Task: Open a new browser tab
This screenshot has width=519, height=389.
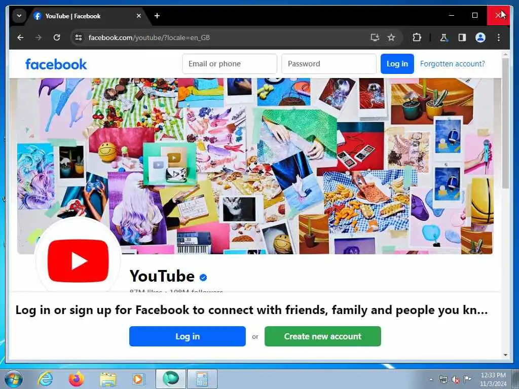Action: pyautogui.click(x=157, y=16)
